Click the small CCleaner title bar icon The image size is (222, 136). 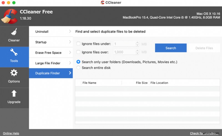(102, 2)
